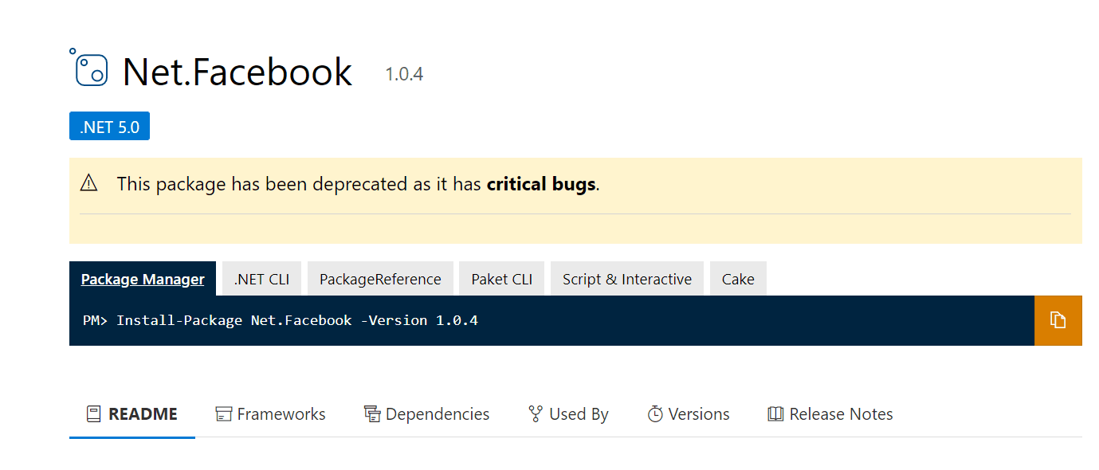Choose the PackageReference tab
Screen dimensions: 1099x470
pos(380,279)
